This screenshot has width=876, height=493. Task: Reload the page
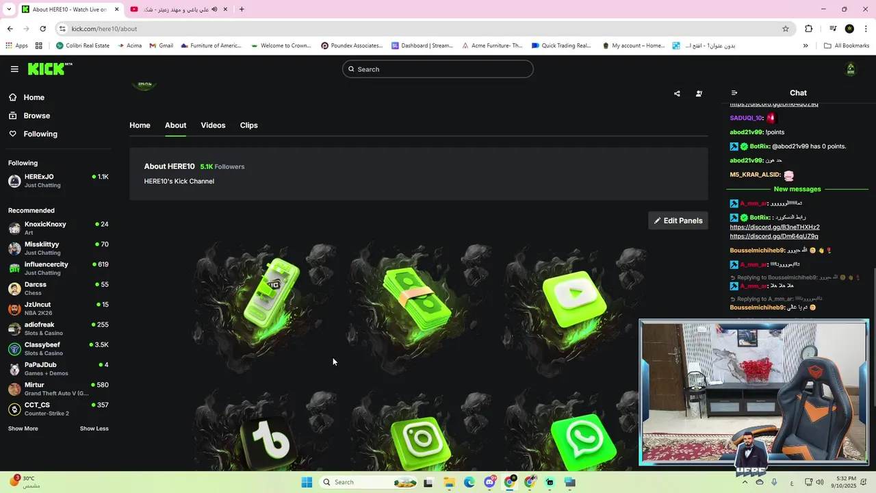(42, 29)
